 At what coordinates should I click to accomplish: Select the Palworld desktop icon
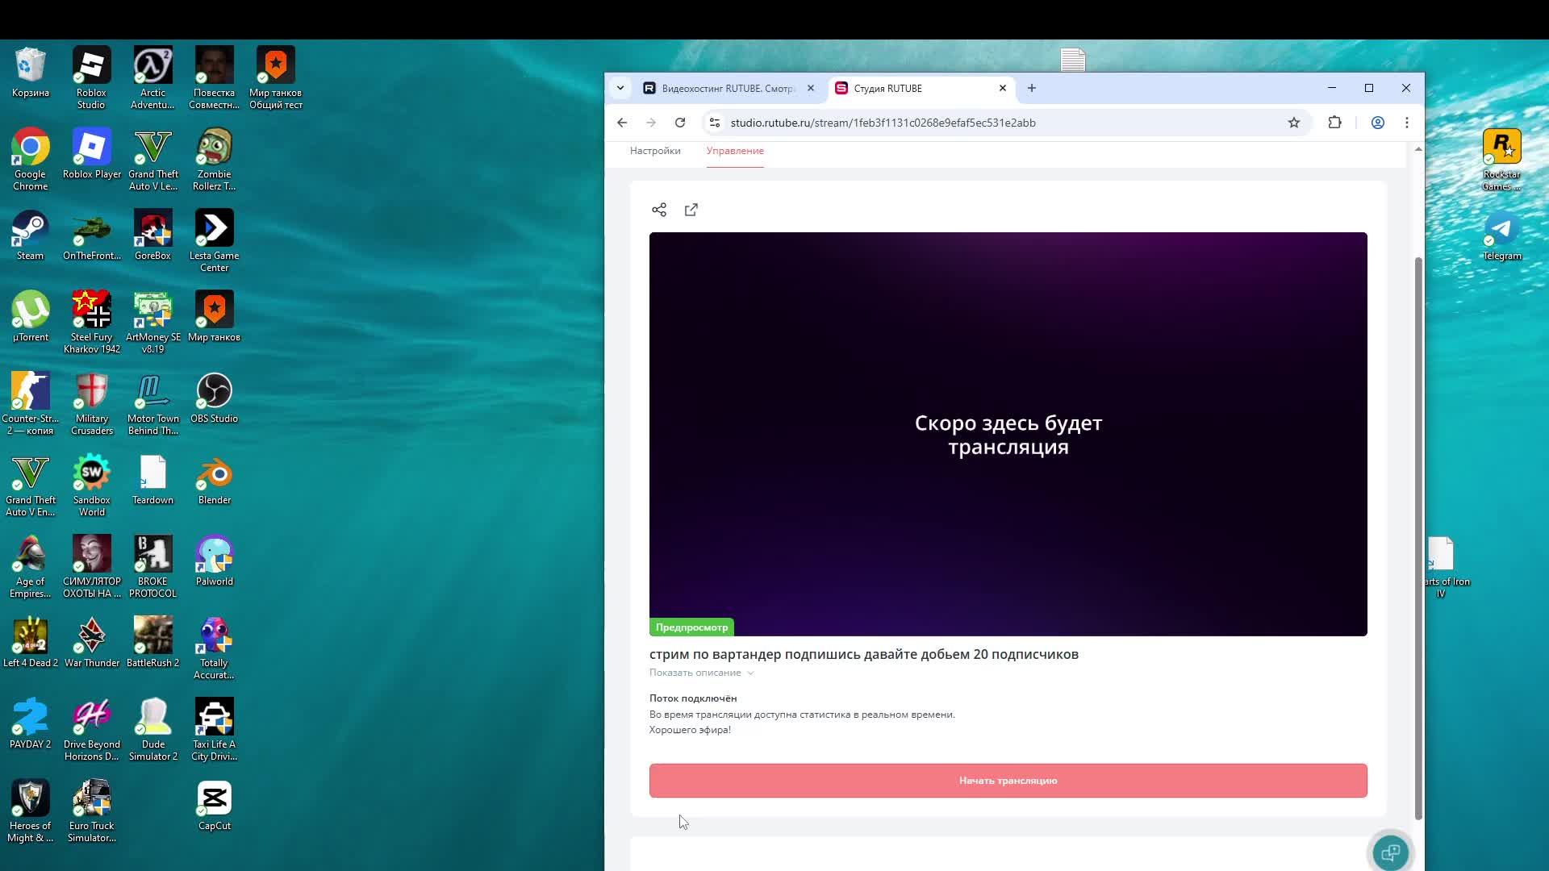214,562
